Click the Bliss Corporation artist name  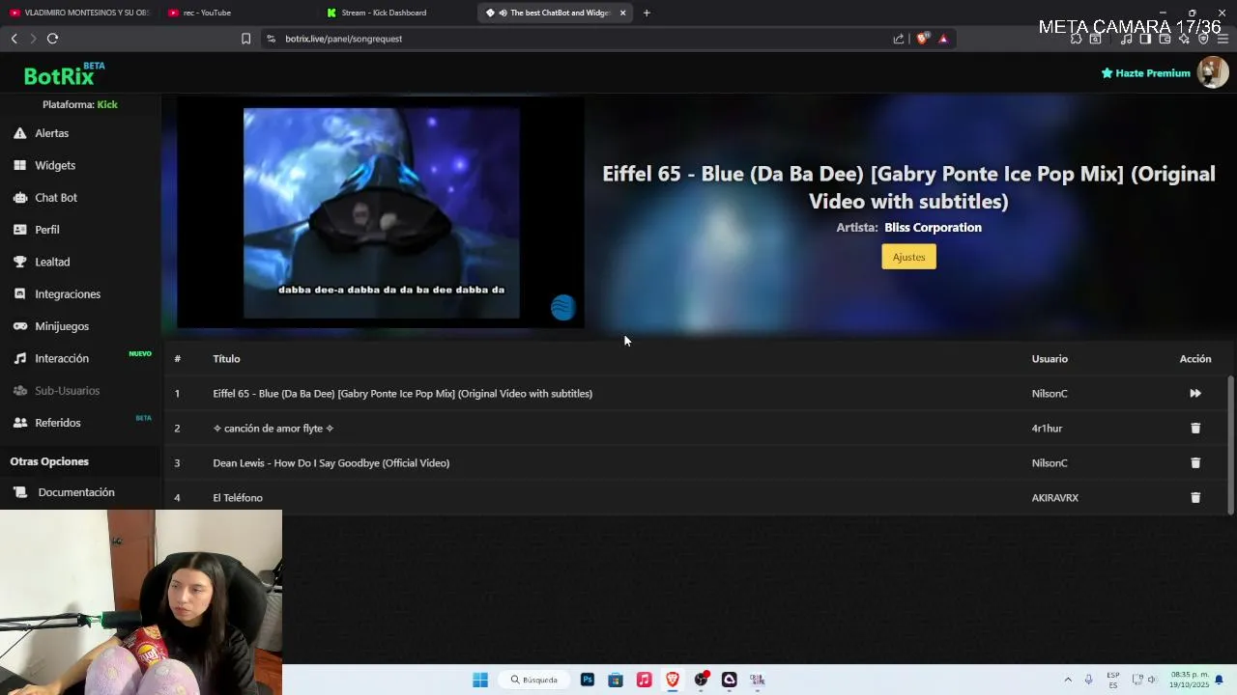click(x=933, y=228)
